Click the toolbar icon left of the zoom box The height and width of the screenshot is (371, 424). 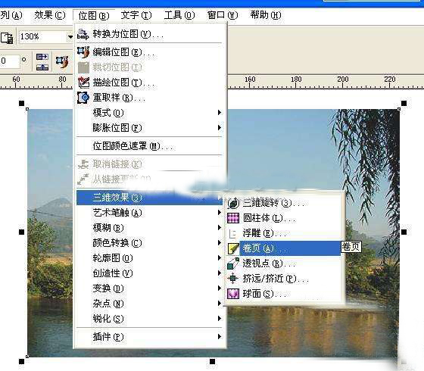(7, 38)
